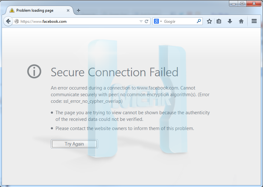The image size is (263, 187).
Task: Open the downloads arrow icon
Action: [x=230, y=22]
